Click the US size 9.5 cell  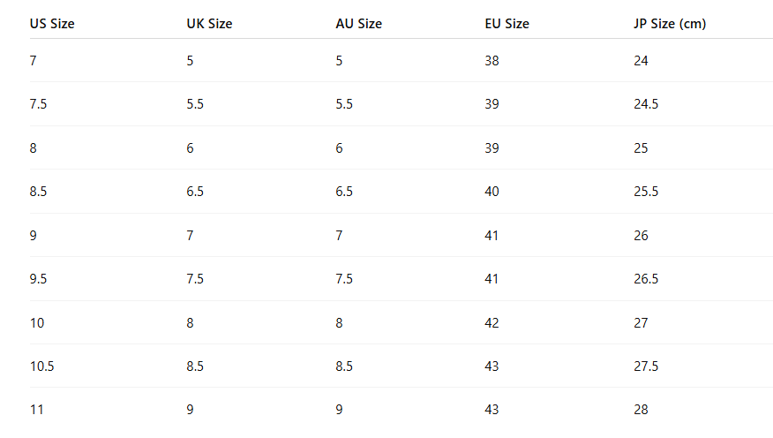point(38,279)
